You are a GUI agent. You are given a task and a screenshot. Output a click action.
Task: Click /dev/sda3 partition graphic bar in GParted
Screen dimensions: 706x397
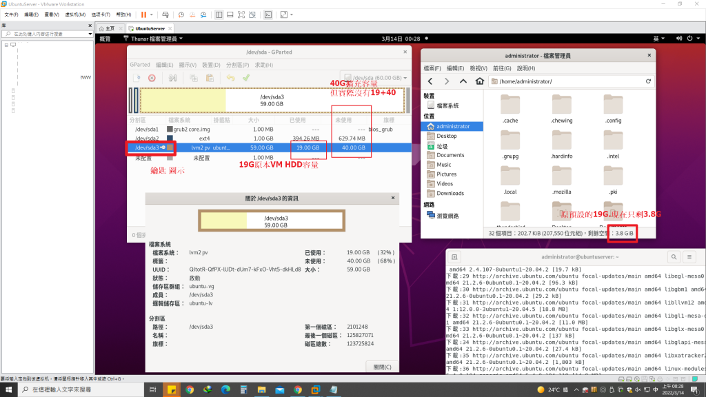[x=272, y=100]
